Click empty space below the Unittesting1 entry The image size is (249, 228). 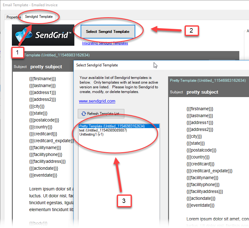(x=119, y=175)
